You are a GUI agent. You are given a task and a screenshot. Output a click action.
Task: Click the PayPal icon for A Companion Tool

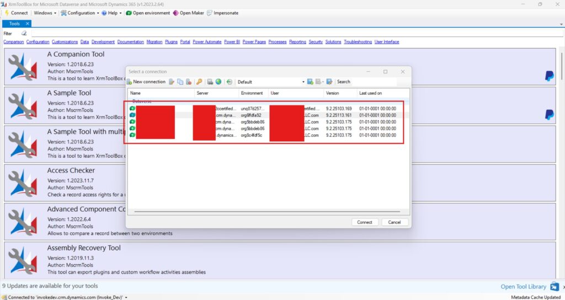click(549, 76)
